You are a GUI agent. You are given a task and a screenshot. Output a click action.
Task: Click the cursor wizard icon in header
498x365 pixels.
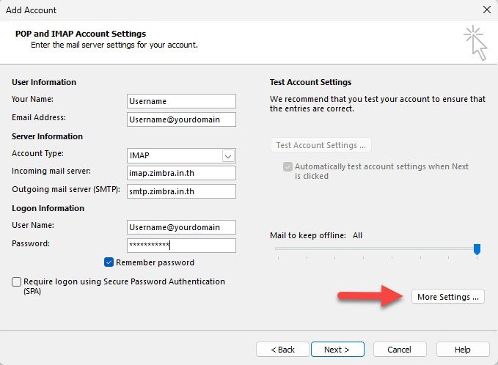pyautogui.click(x=475, y=43)
